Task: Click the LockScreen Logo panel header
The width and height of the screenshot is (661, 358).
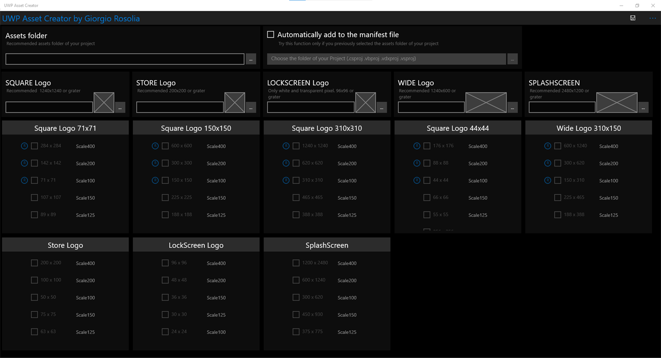Action: coord(196,245)
